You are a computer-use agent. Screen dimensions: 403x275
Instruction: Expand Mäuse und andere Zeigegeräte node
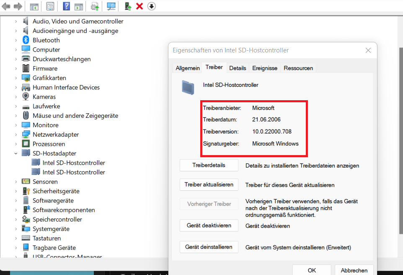click(16, 116)
